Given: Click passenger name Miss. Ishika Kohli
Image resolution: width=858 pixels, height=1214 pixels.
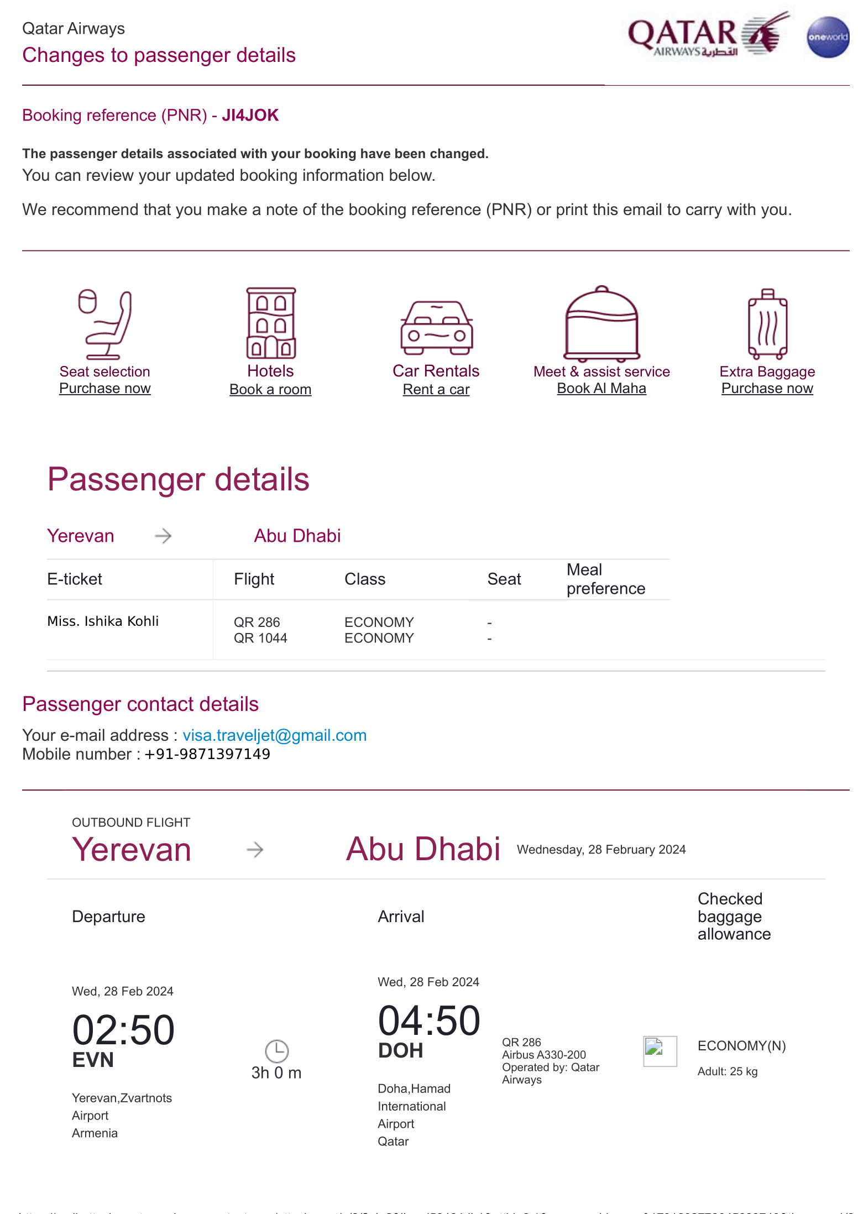Looking at the screenshot, I should tap(103, 621).
